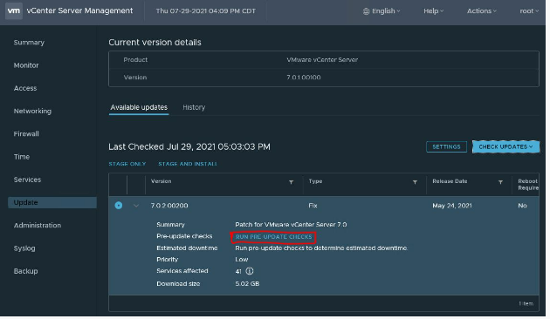Click Stage and Install link
Image resolution: width=550 pixels, height=319 pixels.
click(x=188, y=164)
